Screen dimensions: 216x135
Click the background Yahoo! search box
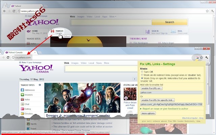click(x=111, y=22)
